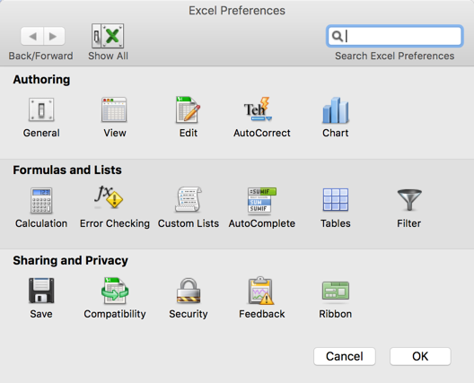Open the Security padlock icon
The height and width of the screenshot is (383, 474).
pyautogui.click(x=189, y=291)
